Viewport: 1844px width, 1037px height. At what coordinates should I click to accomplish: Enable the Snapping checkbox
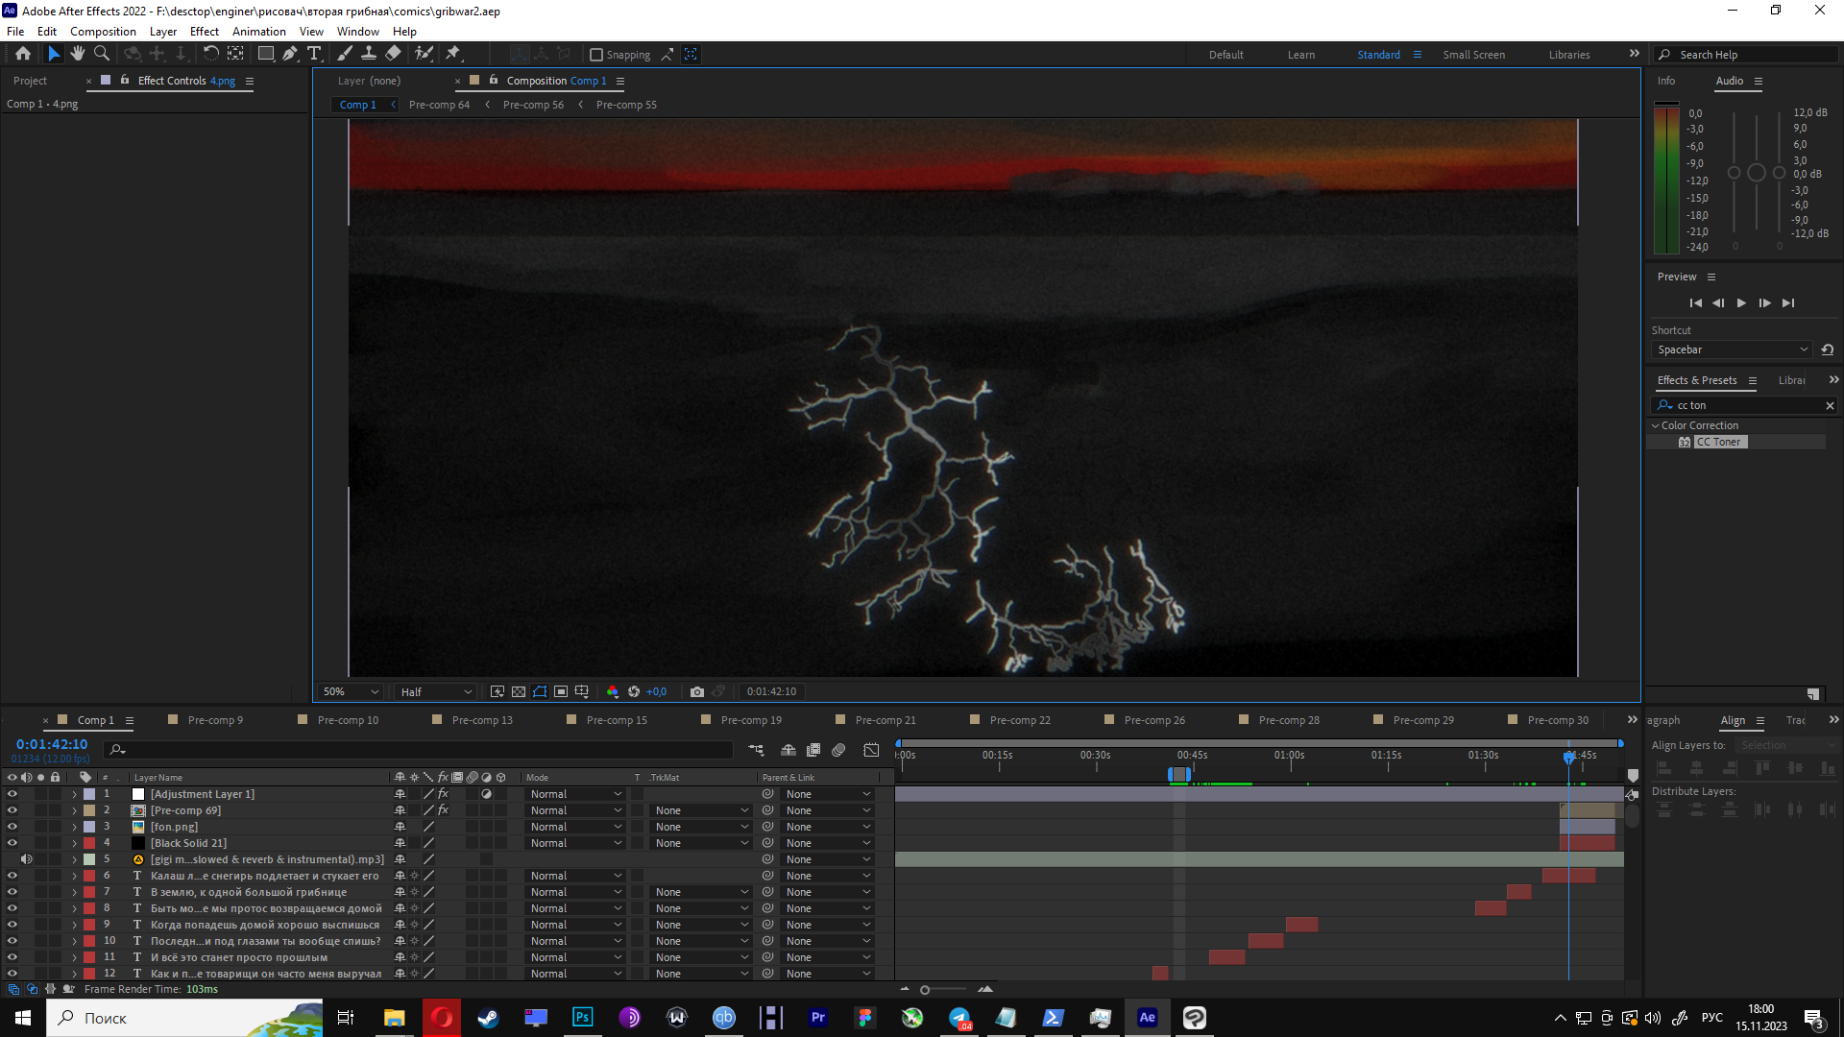click(596, 55)
